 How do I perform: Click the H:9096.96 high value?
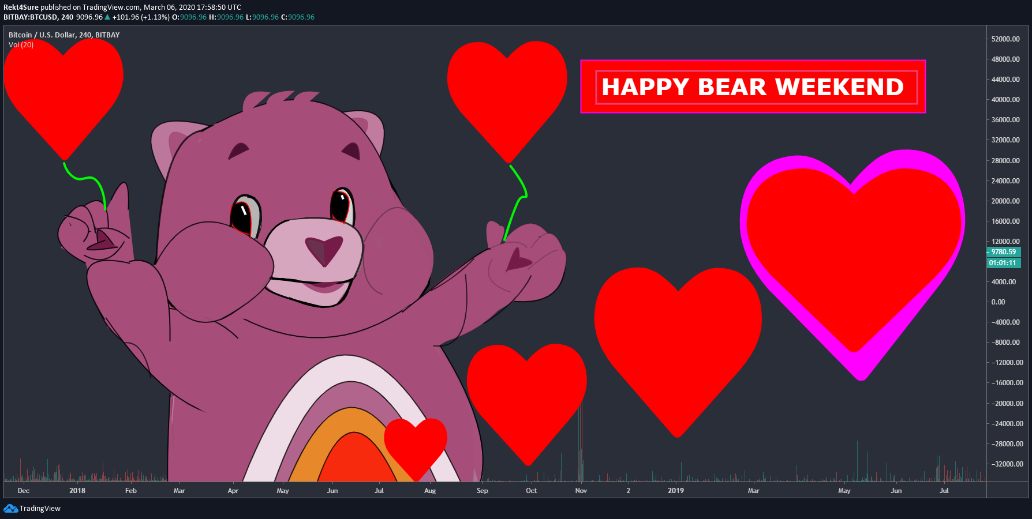[x=226, y=17]
